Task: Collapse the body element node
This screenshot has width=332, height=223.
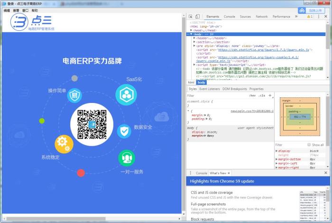Action: pyautogui.click(x=191, y=34)
